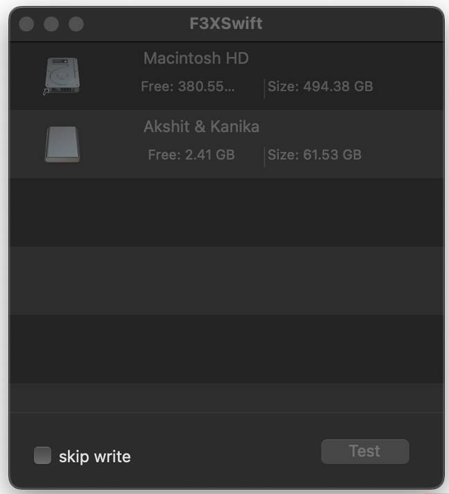Close the F3XSwift window
The width and height of the screenshot is (449, 494).
[x=26, y=24]
